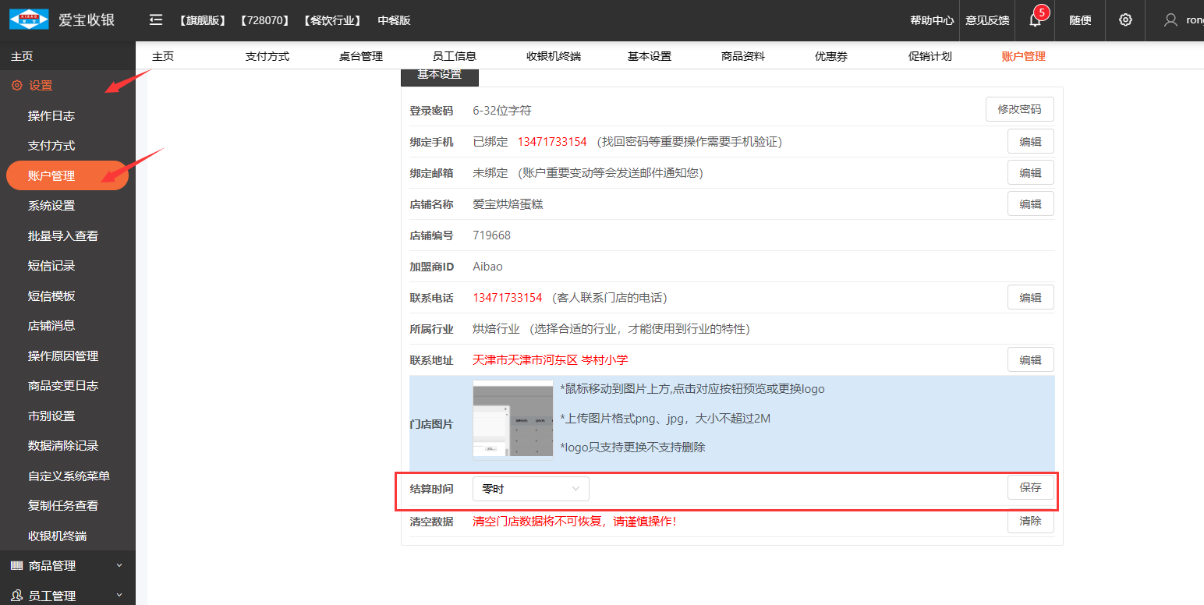The image size is (1204, 605).
Task: Click the 修改密码 button
Action: (x=1019, y=110)
